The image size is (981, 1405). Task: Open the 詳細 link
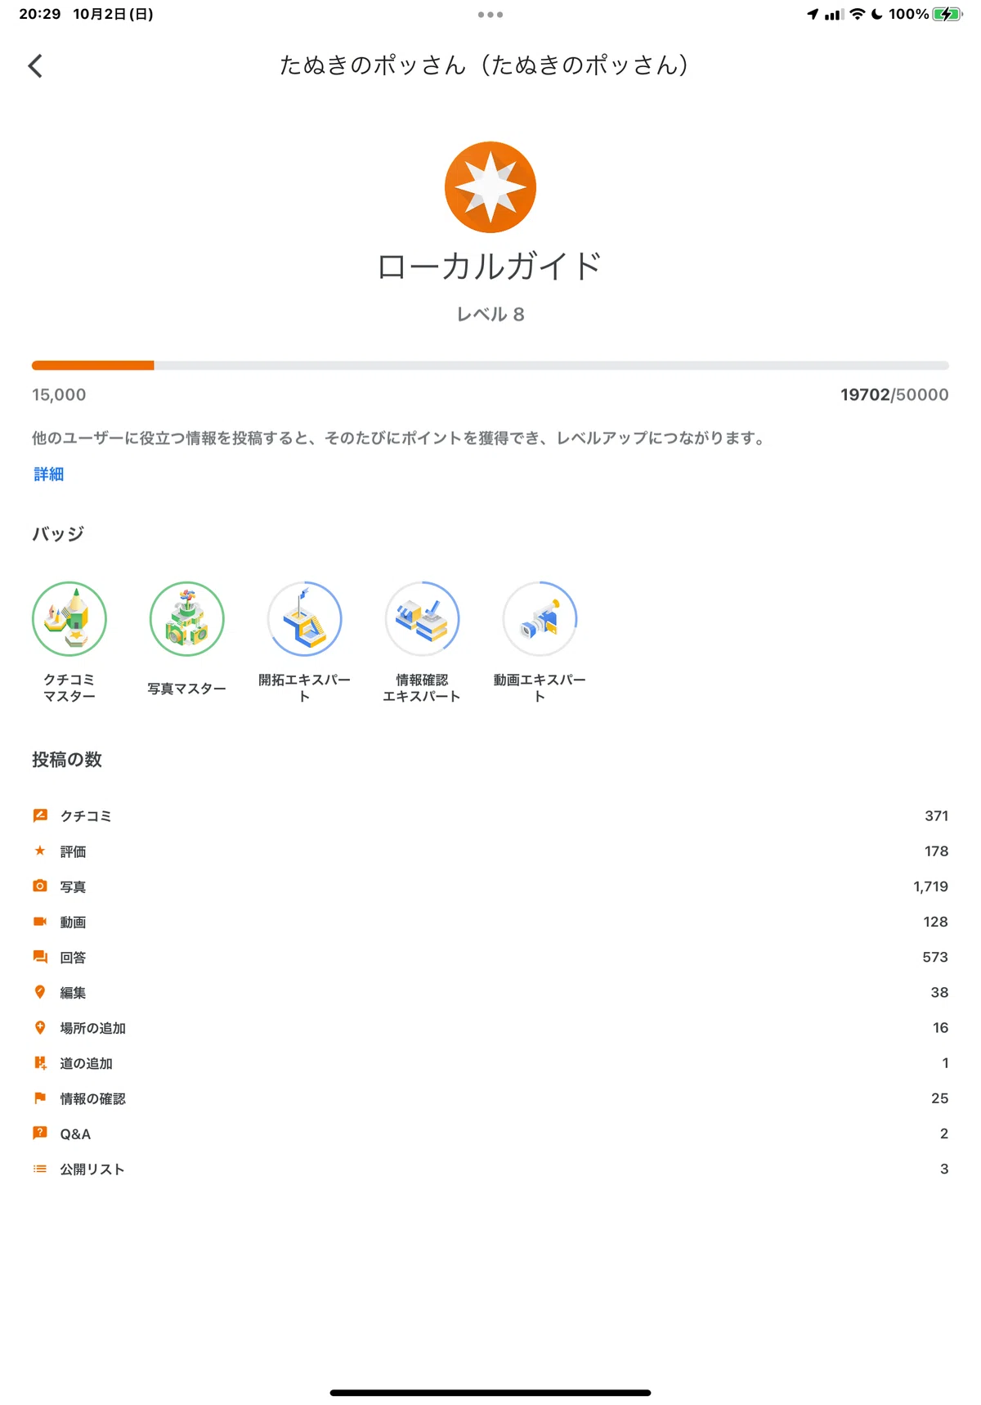[49, 474]
